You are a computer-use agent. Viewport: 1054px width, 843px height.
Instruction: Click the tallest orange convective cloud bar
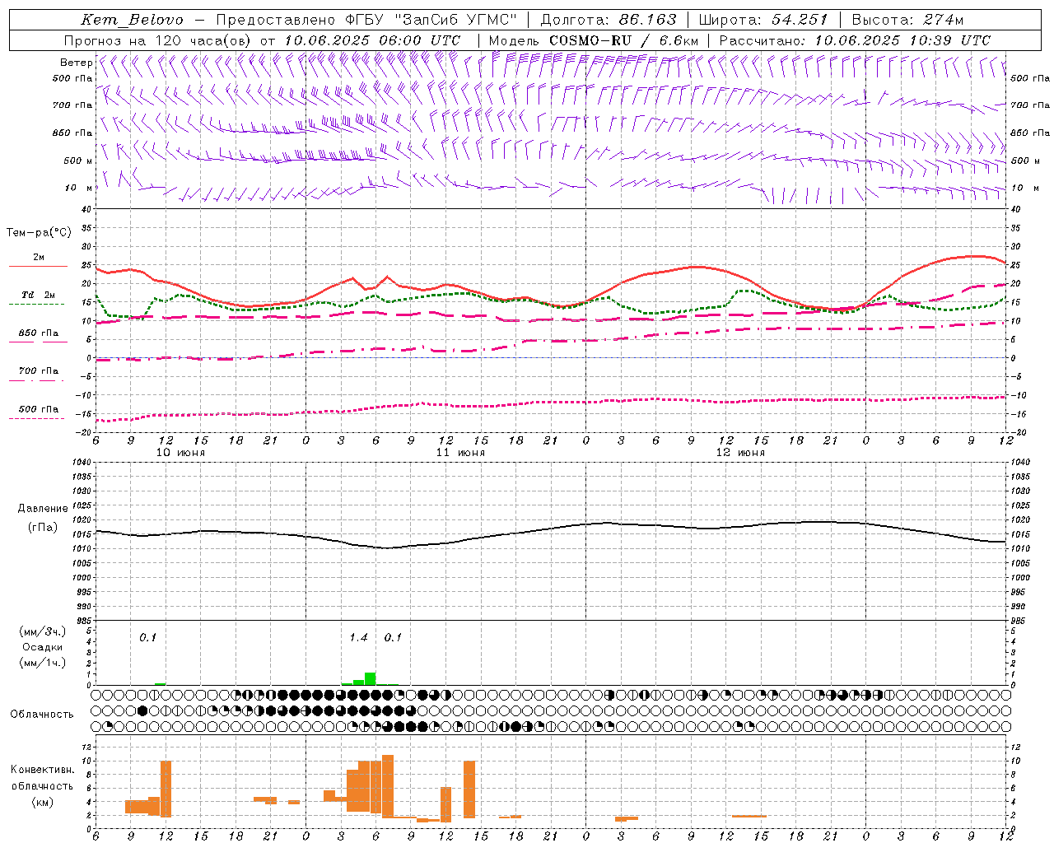pos(388,785)
